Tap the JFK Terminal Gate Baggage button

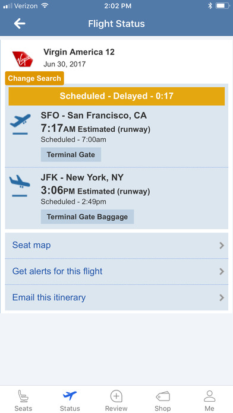[87, 217]
